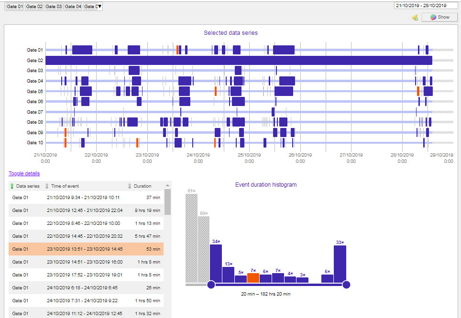This screenshot has width=461, height=318.
Task: Select the highlighted 53 min event row
Action: [x=86, y=249]
